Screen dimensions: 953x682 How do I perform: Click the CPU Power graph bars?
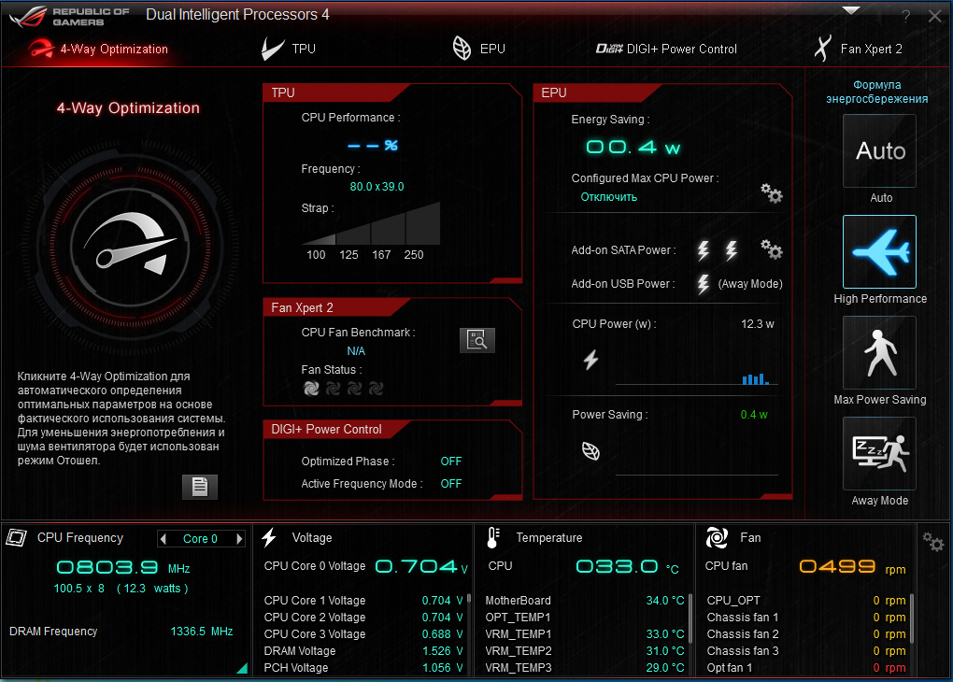tap(756, 378)
